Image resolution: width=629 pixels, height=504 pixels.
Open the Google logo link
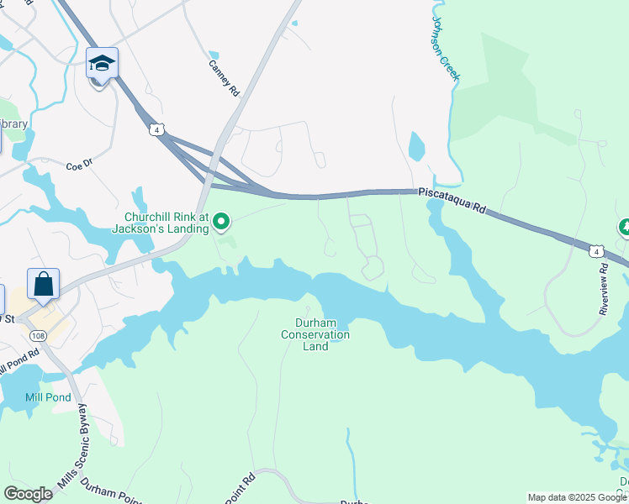coord(28,495)
